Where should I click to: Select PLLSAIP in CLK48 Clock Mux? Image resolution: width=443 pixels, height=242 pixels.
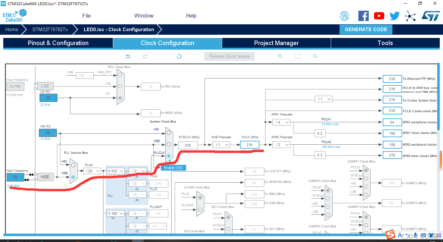pos(200,209)
